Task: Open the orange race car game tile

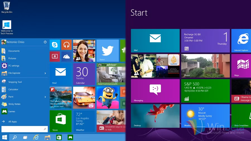Action: [x=84, y=98]
